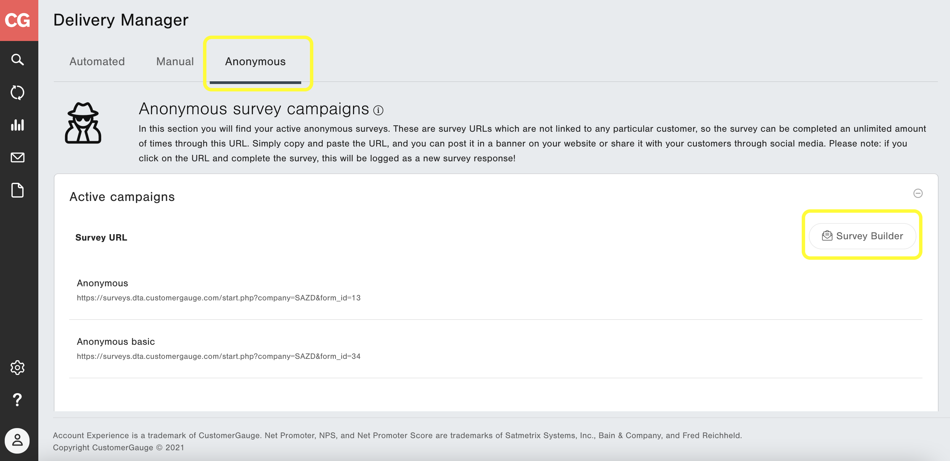This screenshot has width=950, height=461.
Task: Open the settings gear icon
Action: [17, 367]
